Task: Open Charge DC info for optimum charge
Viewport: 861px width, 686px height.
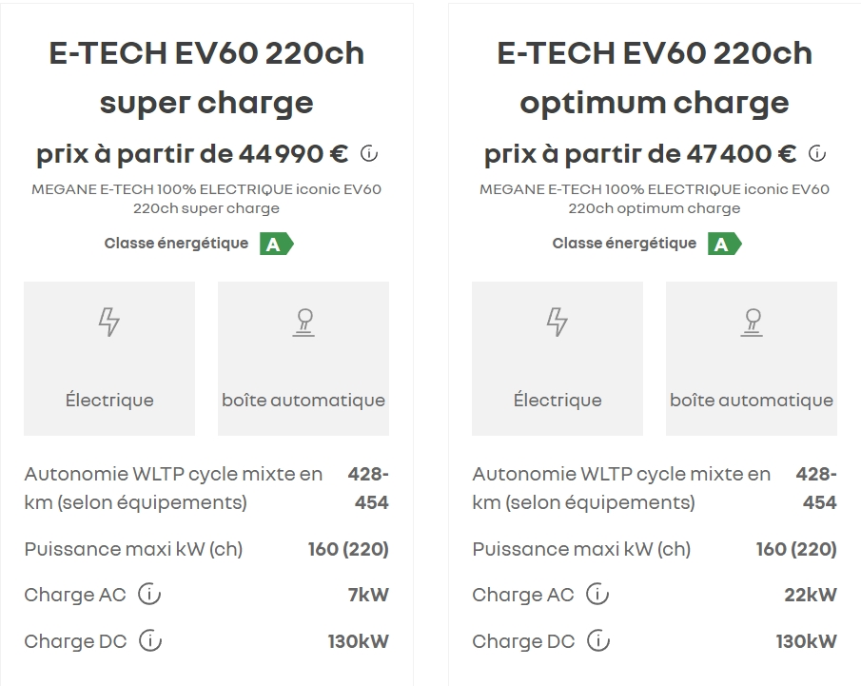Action: click(598, 641)
